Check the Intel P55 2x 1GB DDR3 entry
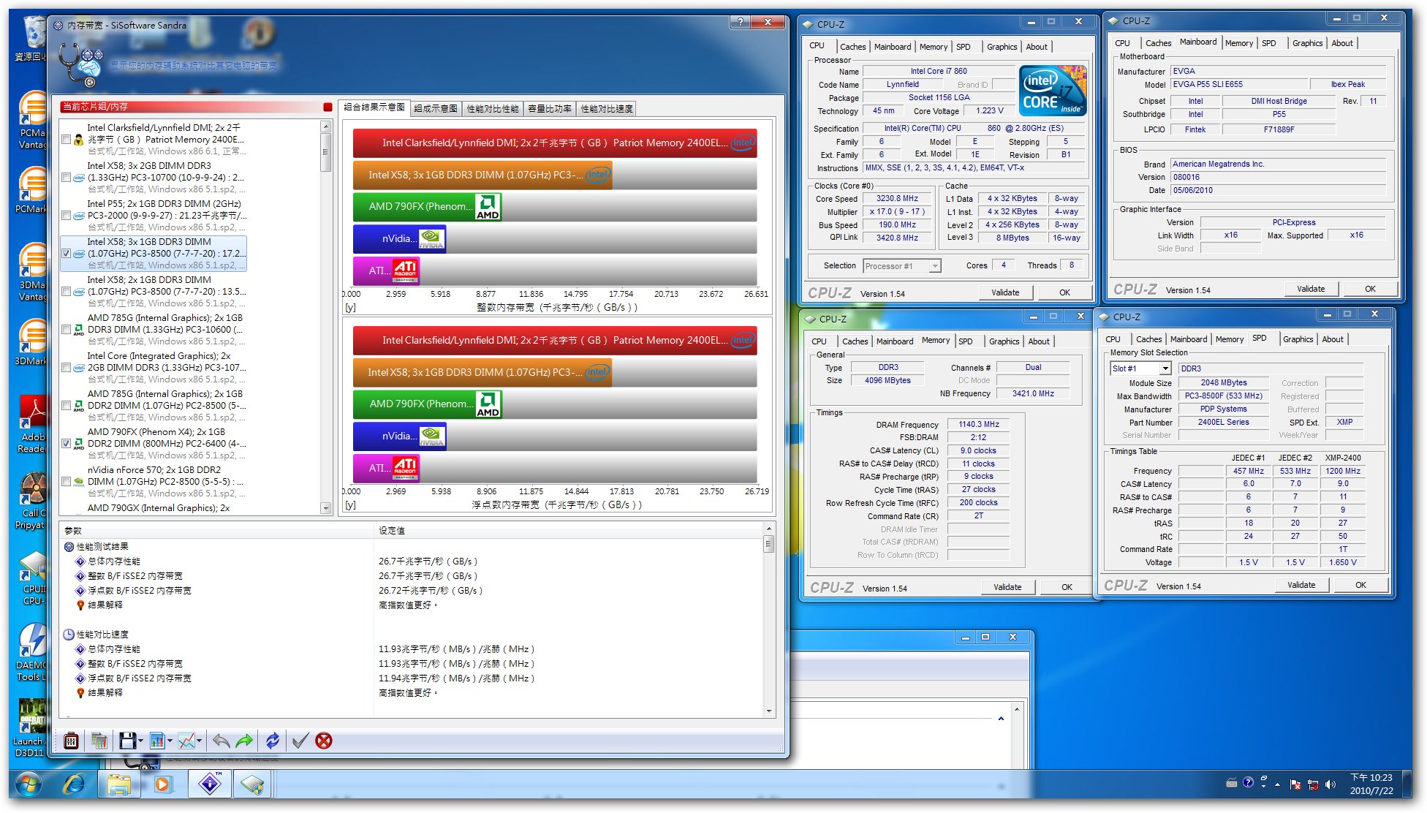1427x813 pixels. 67,216
